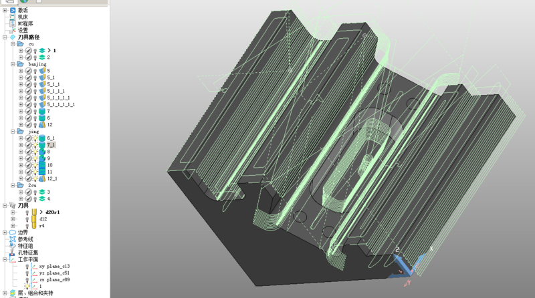
Task: Click the 层、组合和夹持 levels icon
Action: tap(13, 293)
